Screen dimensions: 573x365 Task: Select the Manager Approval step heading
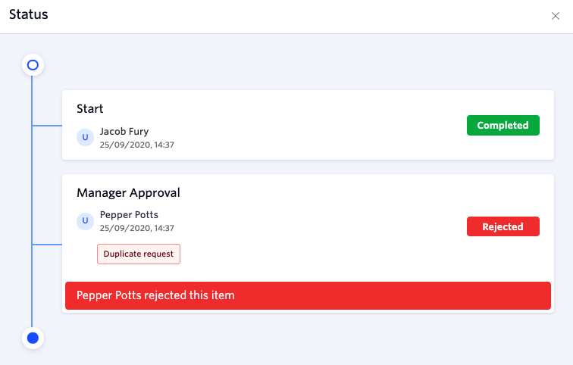tap(128, 192)
